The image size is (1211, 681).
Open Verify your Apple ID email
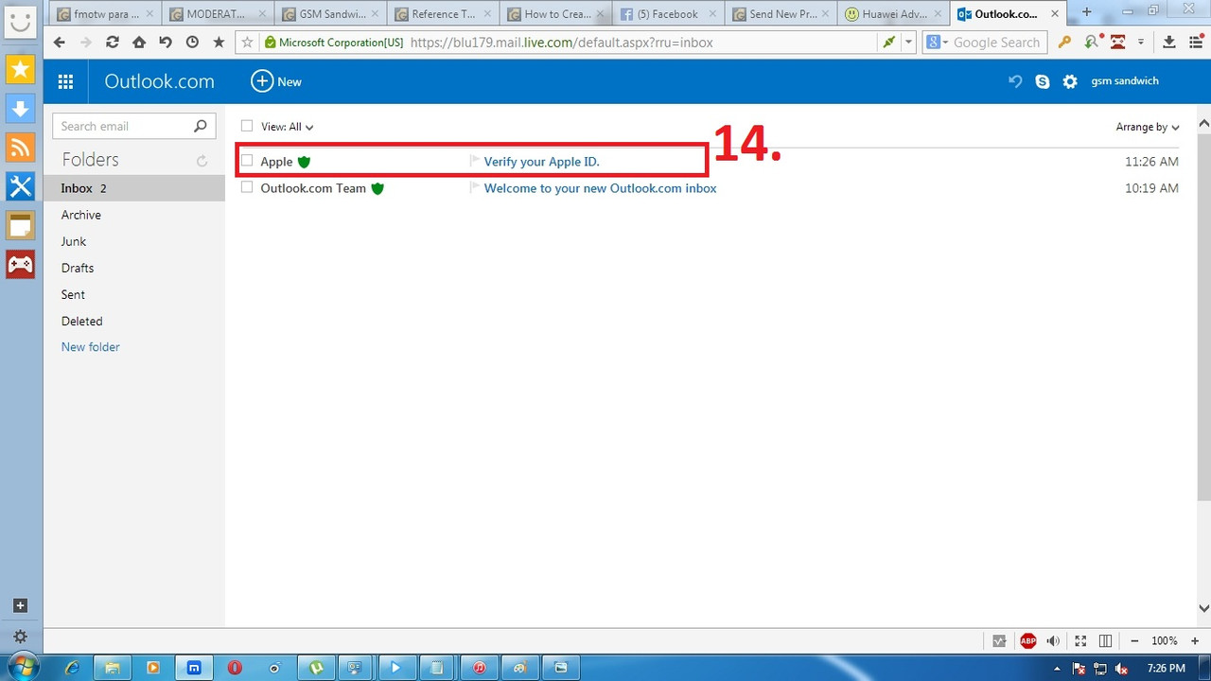pos(542,162)
